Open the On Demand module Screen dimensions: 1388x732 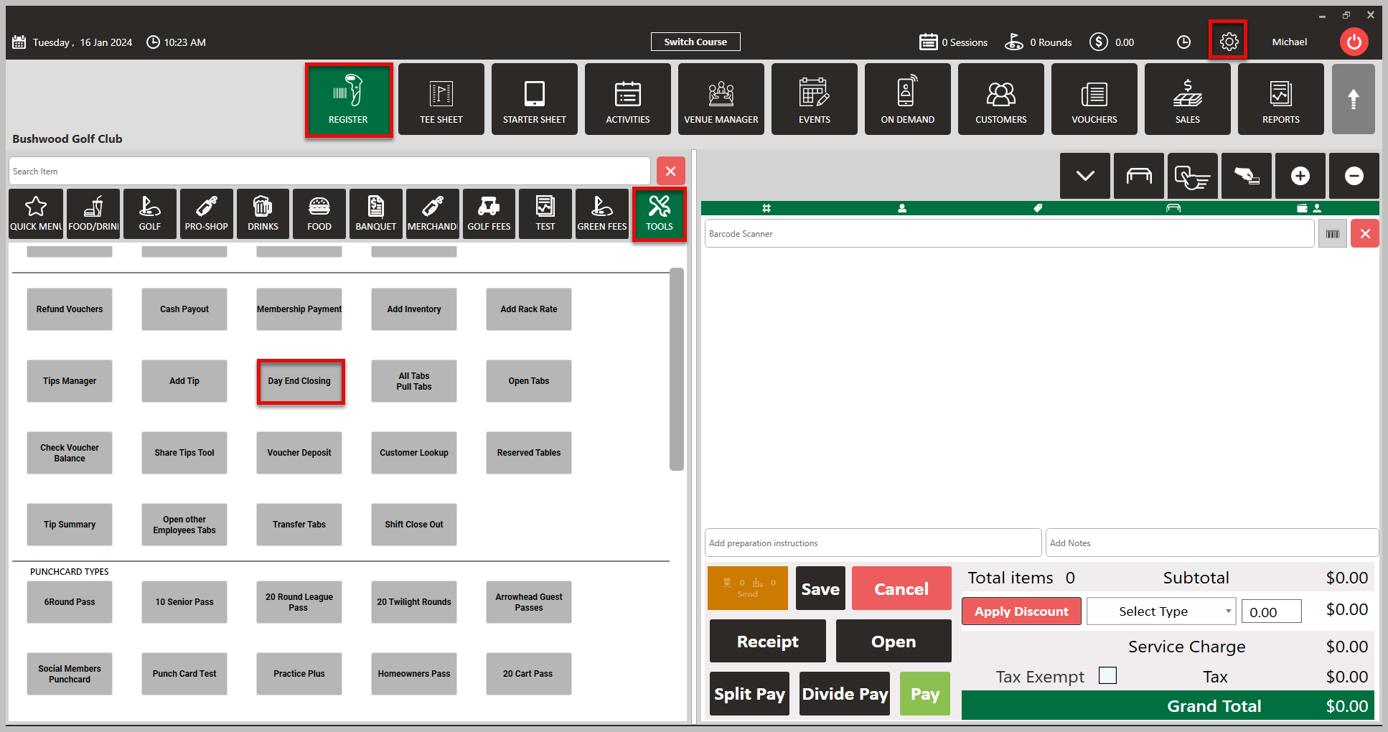click(x=908, y=99)
